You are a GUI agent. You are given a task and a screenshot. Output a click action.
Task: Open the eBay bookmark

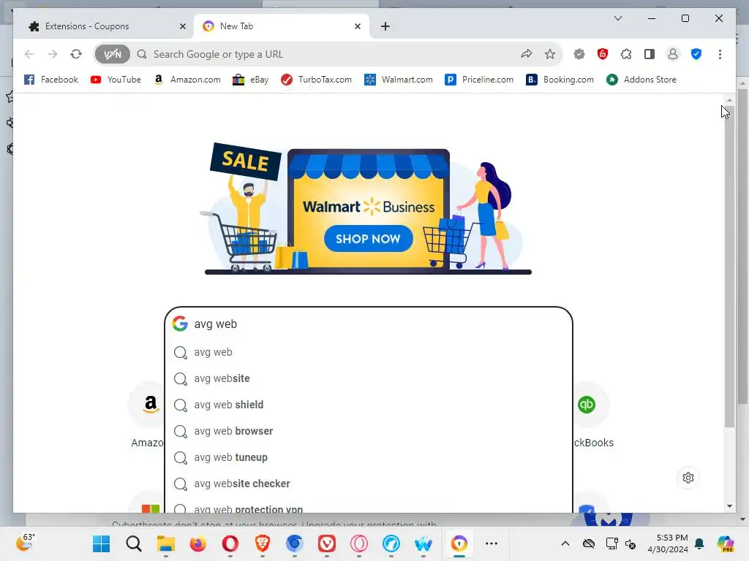(x=251, y=80)
